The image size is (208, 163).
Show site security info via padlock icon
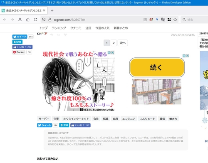pos(50,20)
